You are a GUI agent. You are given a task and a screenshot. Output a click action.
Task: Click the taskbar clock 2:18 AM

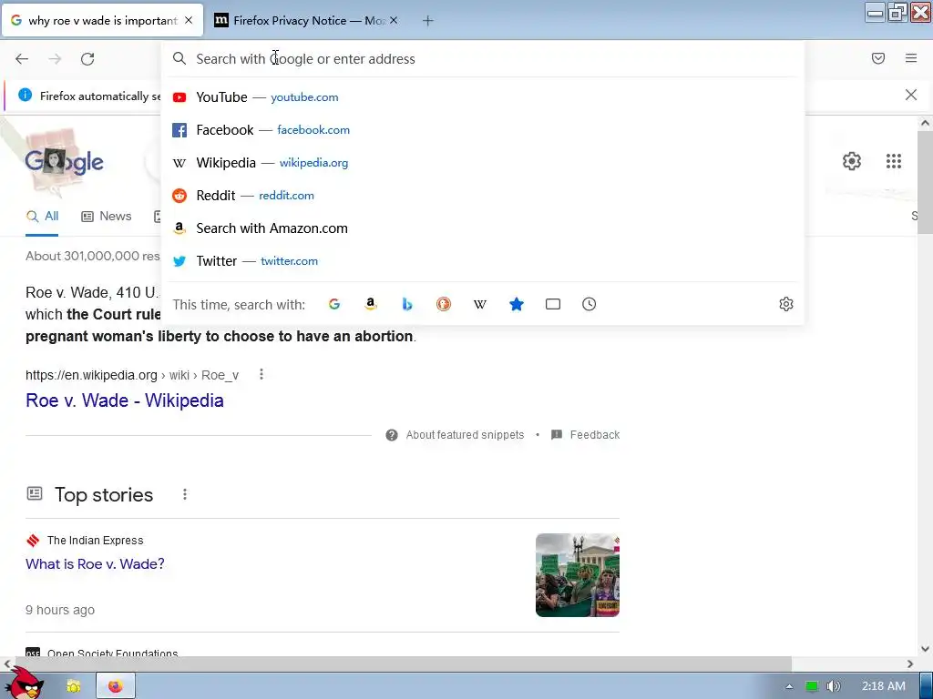[884, 686]
